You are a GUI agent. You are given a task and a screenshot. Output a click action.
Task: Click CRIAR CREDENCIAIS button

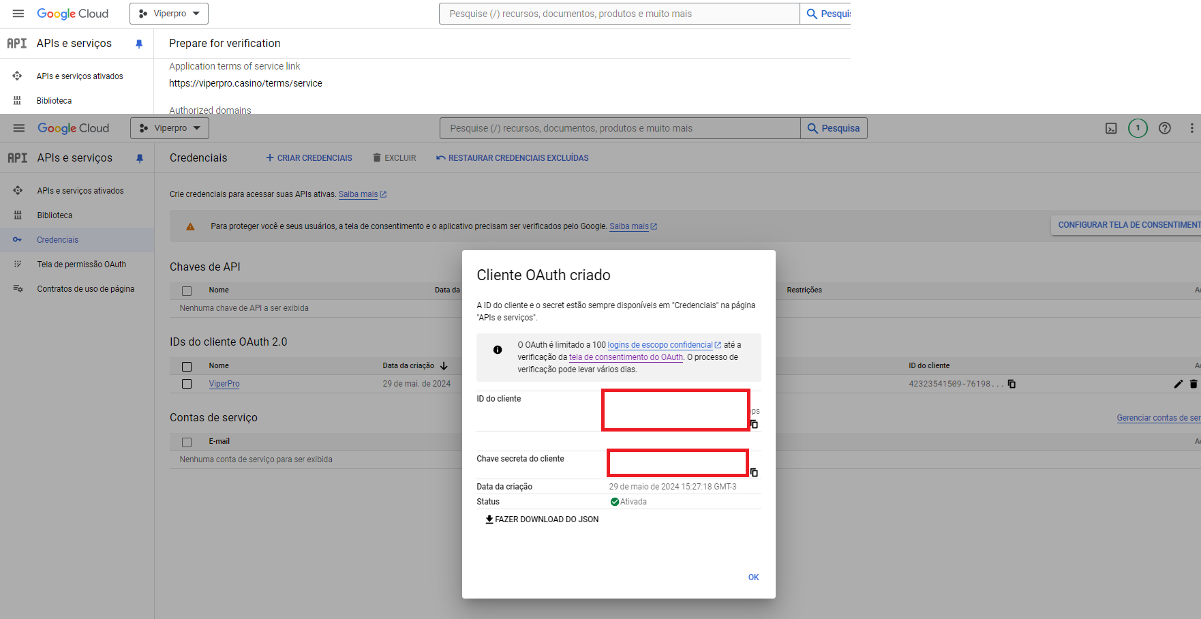point(309,158)
